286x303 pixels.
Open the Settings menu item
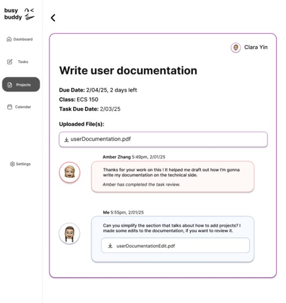click(20, 164)
